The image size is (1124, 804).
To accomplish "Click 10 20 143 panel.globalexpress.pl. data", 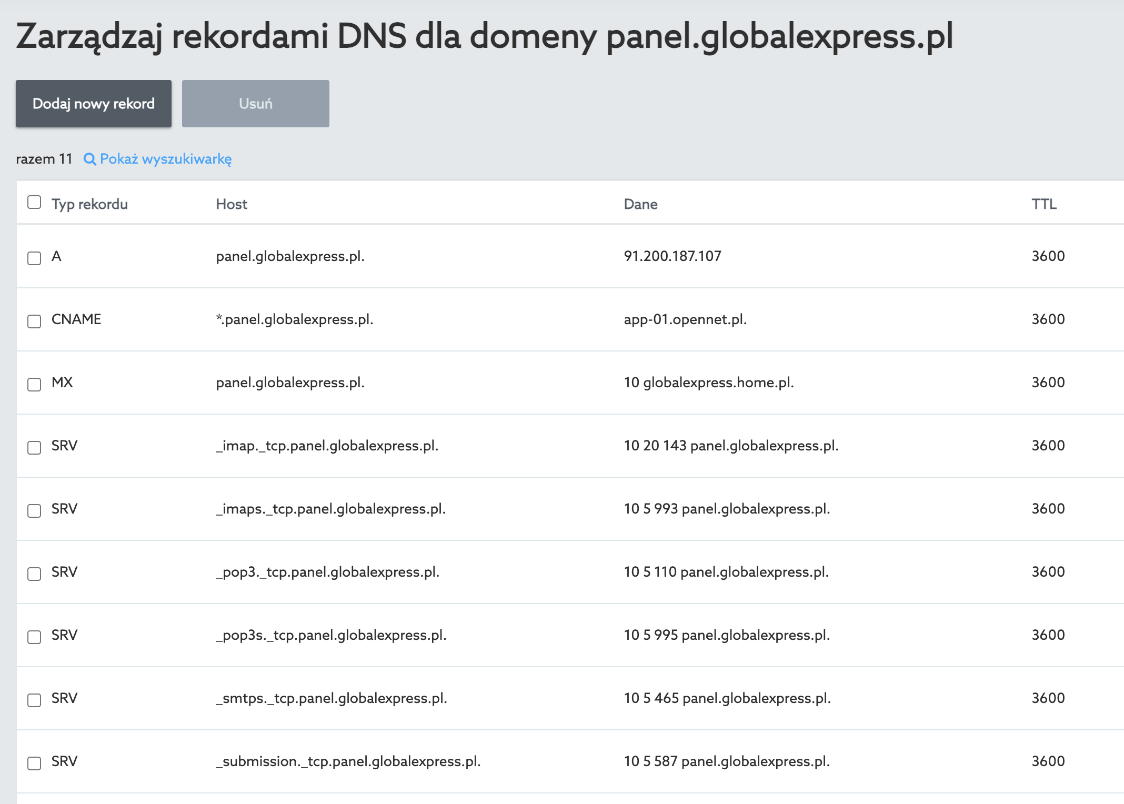I will [731, 446].
